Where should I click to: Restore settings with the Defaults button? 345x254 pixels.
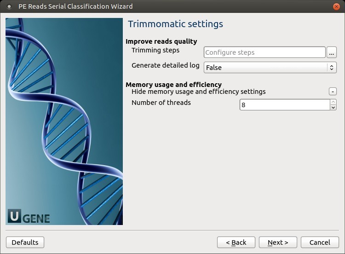25,242
